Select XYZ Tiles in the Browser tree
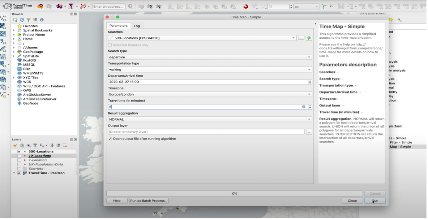The height and width of the screenshot is (219, 428). coord(31,78)
